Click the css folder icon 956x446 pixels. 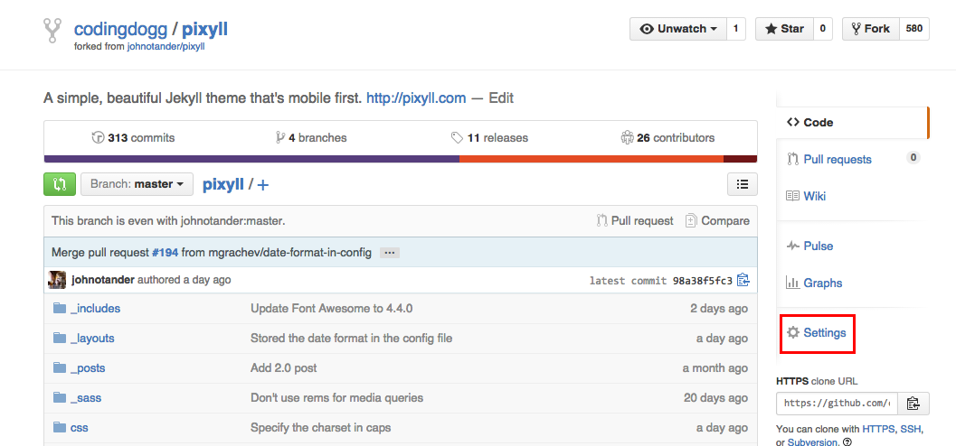59,427
